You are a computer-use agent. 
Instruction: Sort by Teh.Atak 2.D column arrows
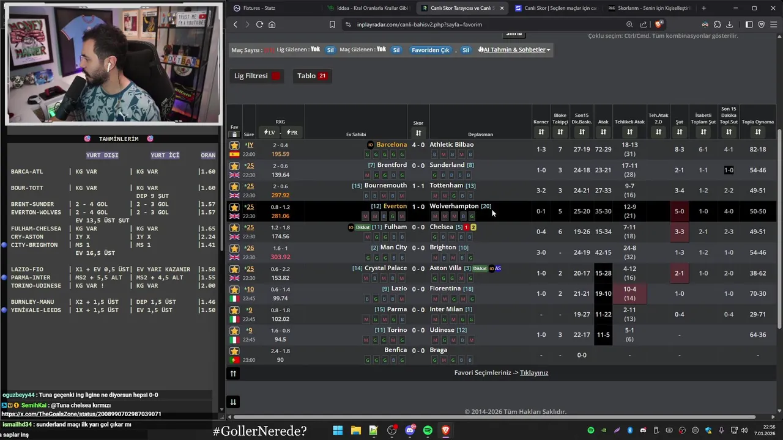[658, 132]
